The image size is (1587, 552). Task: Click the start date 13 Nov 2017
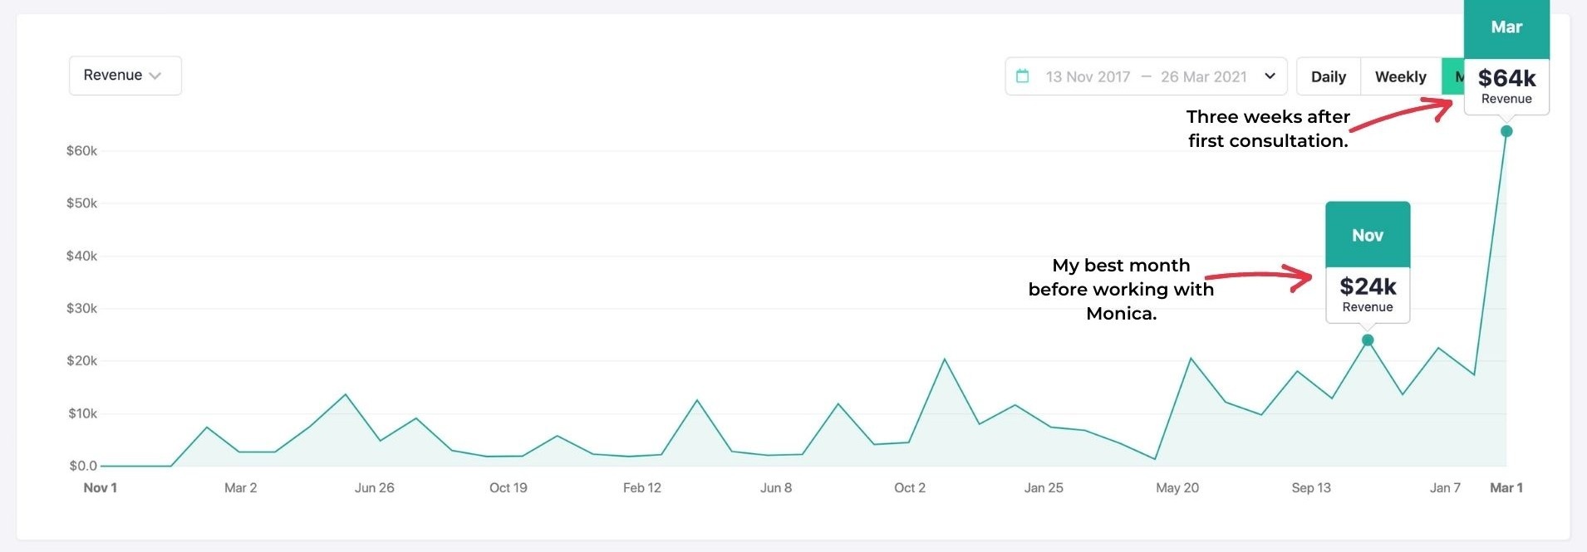1088,76
